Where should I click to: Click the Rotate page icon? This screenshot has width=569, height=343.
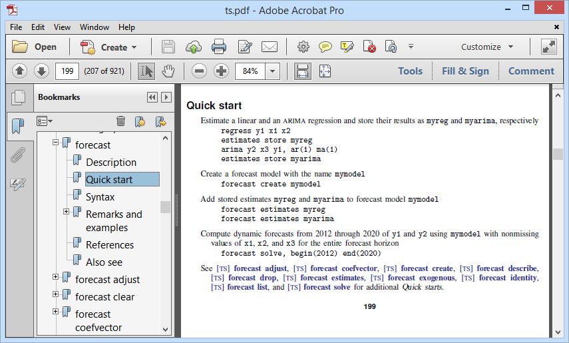pos(391,47)
